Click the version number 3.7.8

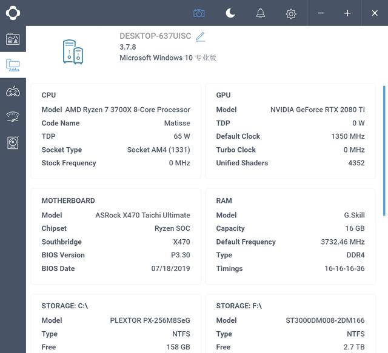tap(128, 47)
